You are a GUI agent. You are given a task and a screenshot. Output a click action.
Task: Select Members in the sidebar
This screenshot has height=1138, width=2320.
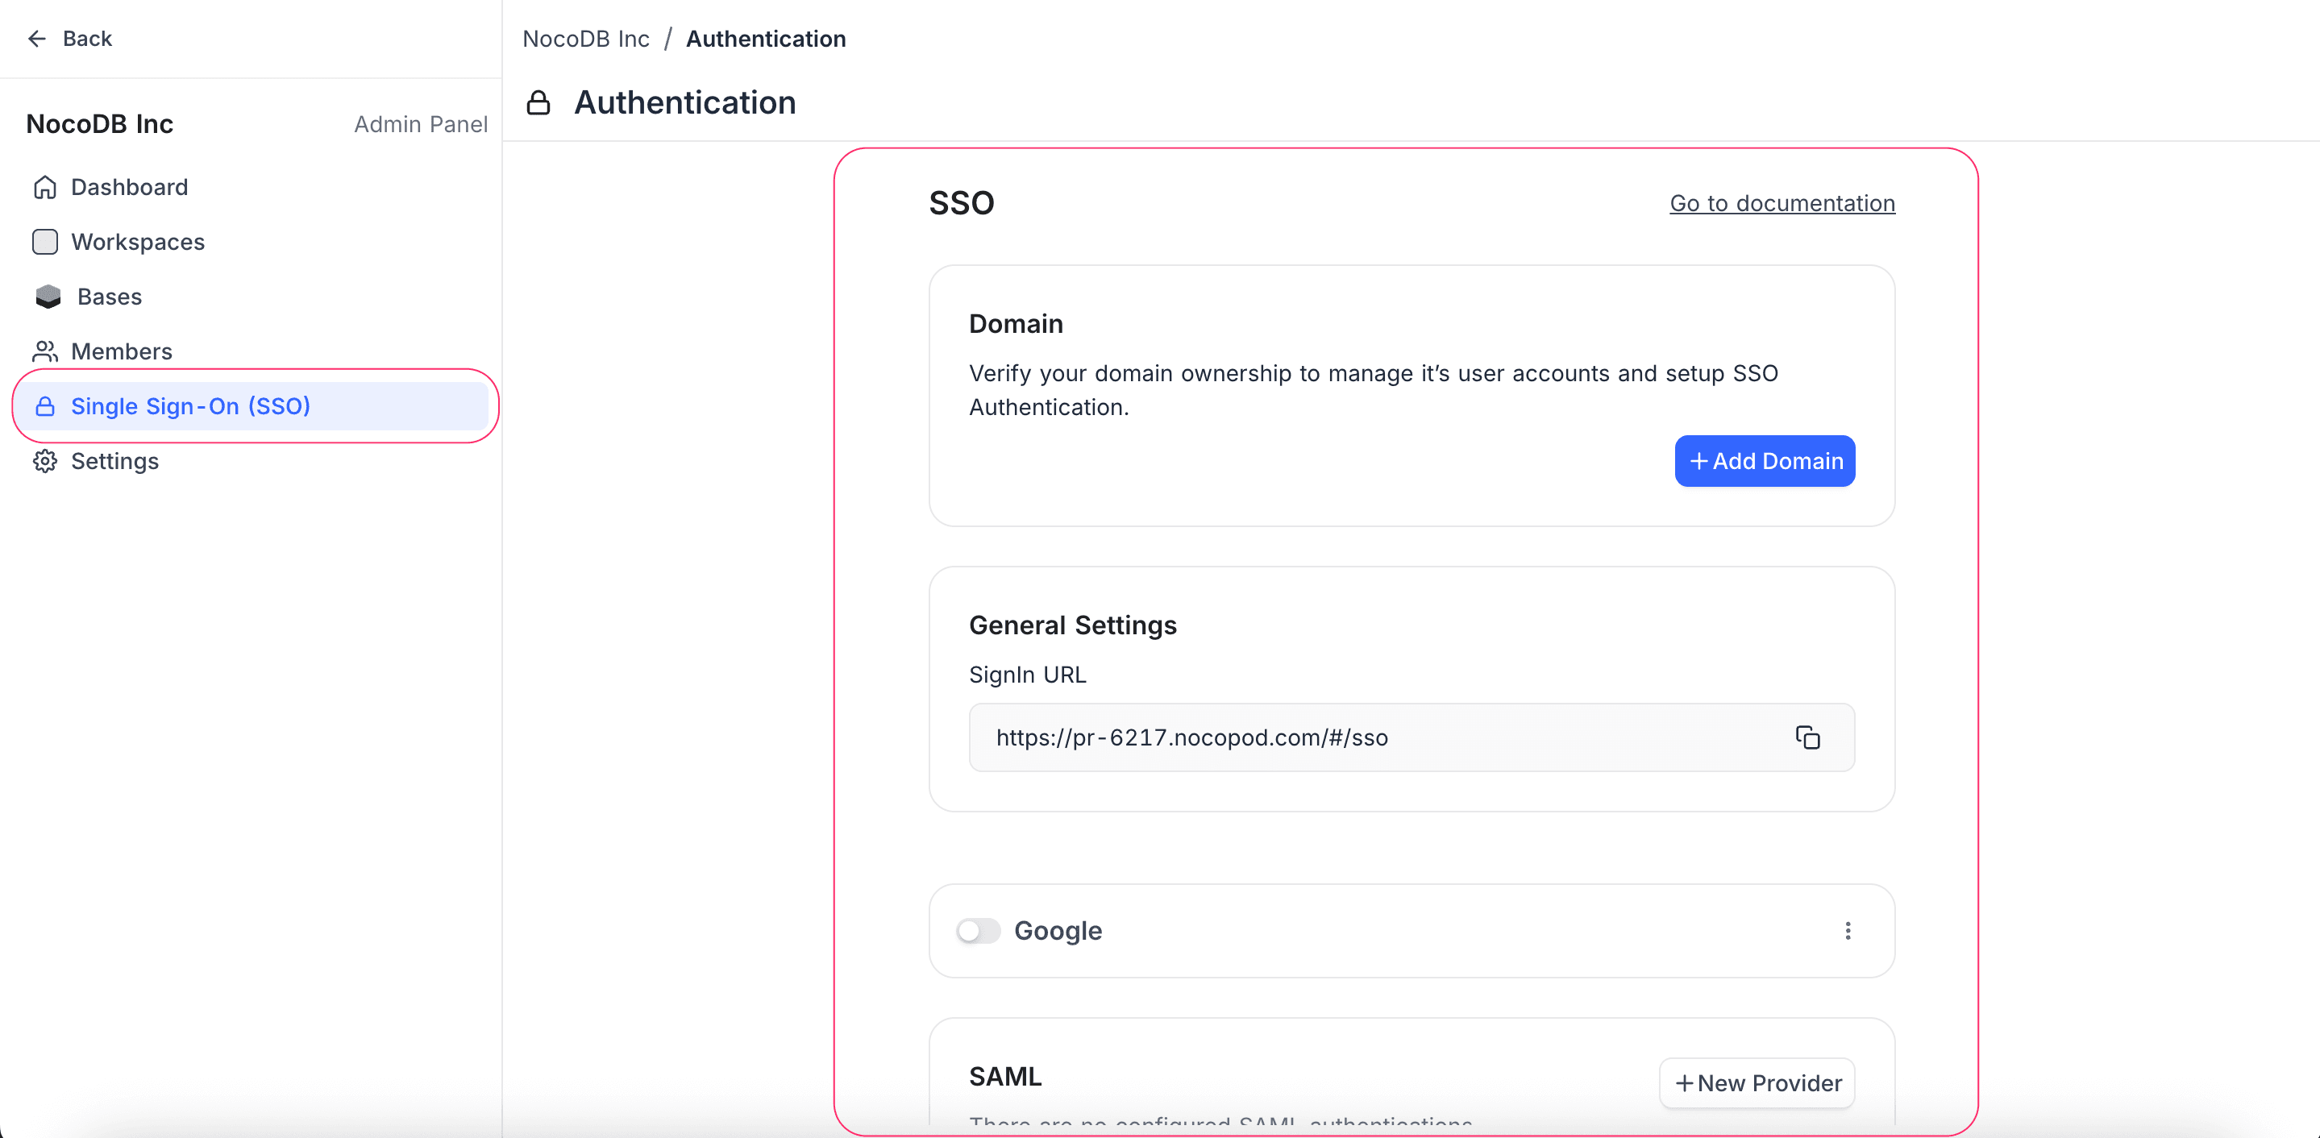122,352
